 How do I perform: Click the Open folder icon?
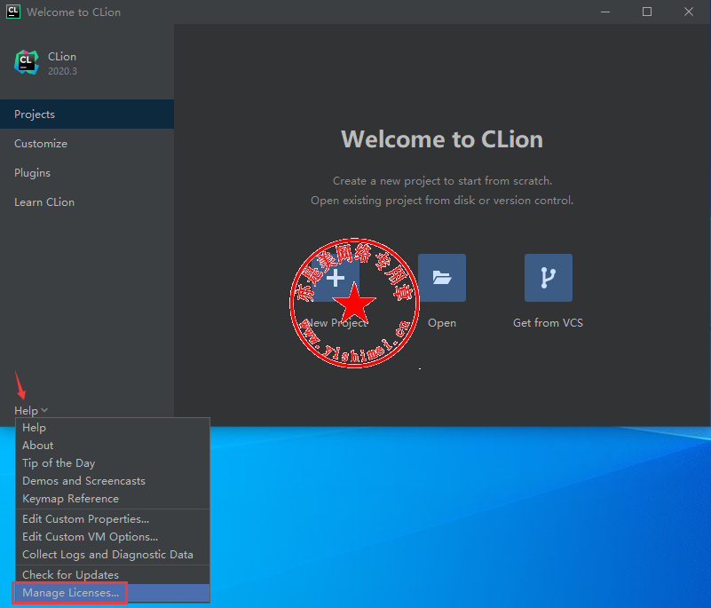442,278
